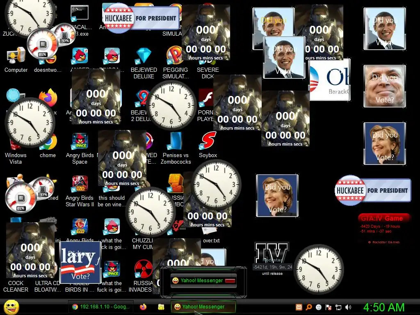420x315 pixels.
Task: Open the Penises vs Zombococks folder icon
Action: click(x=175, y=141)
